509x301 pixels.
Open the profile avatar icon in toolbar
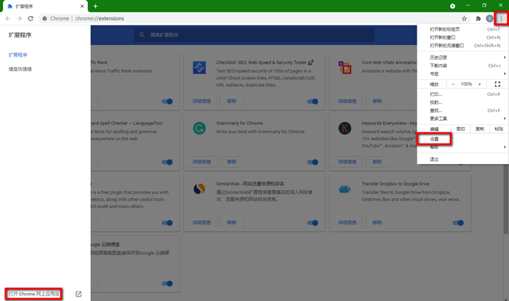(x=489, y=18)
